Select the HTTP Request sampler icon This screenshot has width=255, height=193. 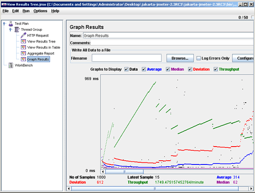[x=23, y=35]
